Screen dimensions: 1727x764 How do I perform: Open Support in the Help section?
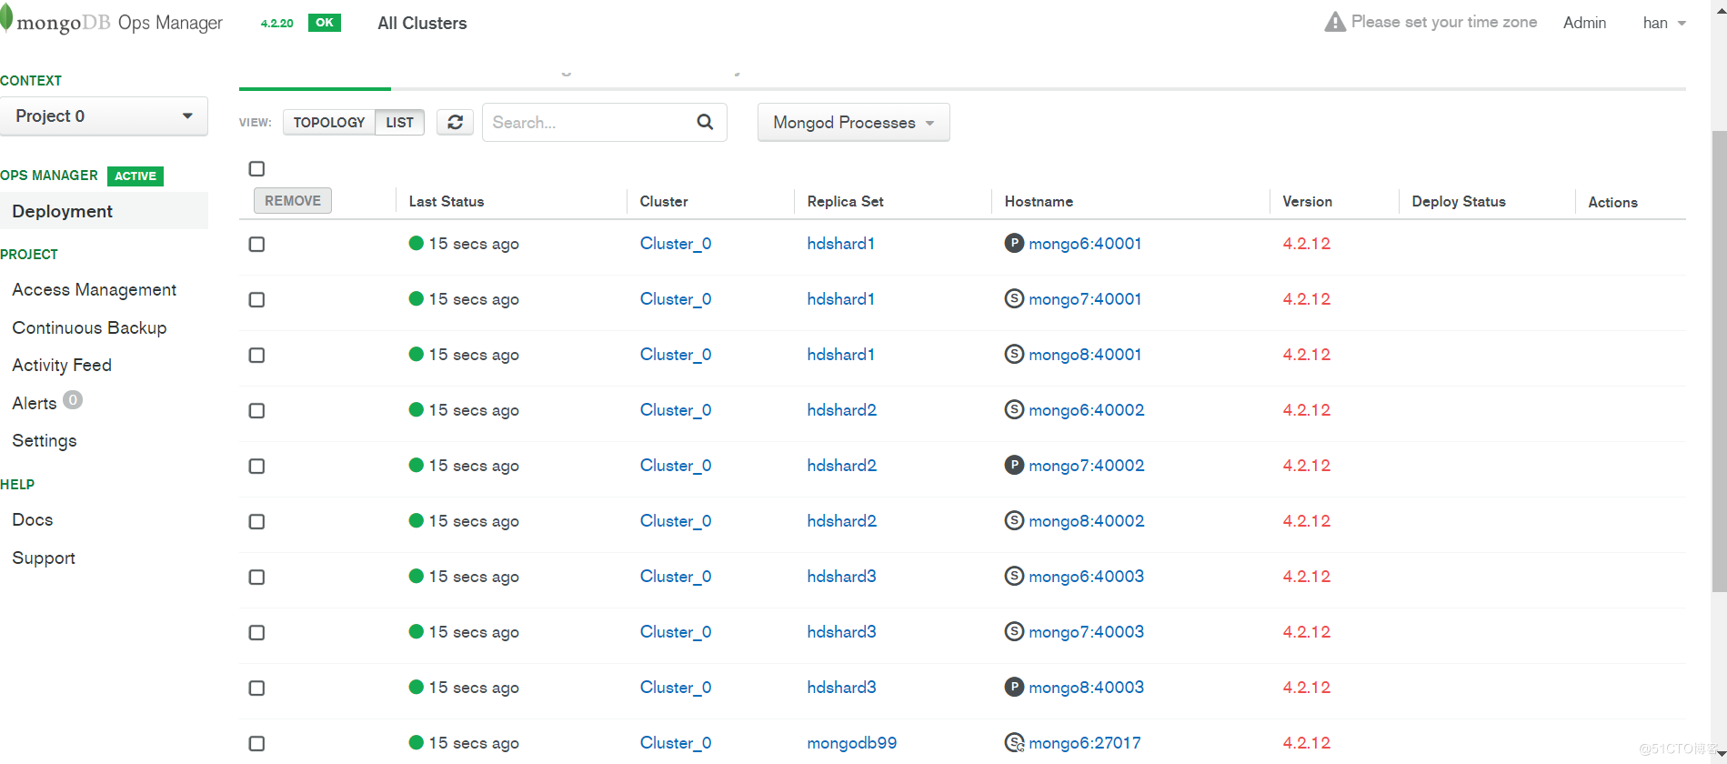coord(44,558)
